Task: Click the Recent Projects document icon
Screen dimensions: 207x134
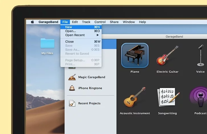Action: click(x=72, y=103)
